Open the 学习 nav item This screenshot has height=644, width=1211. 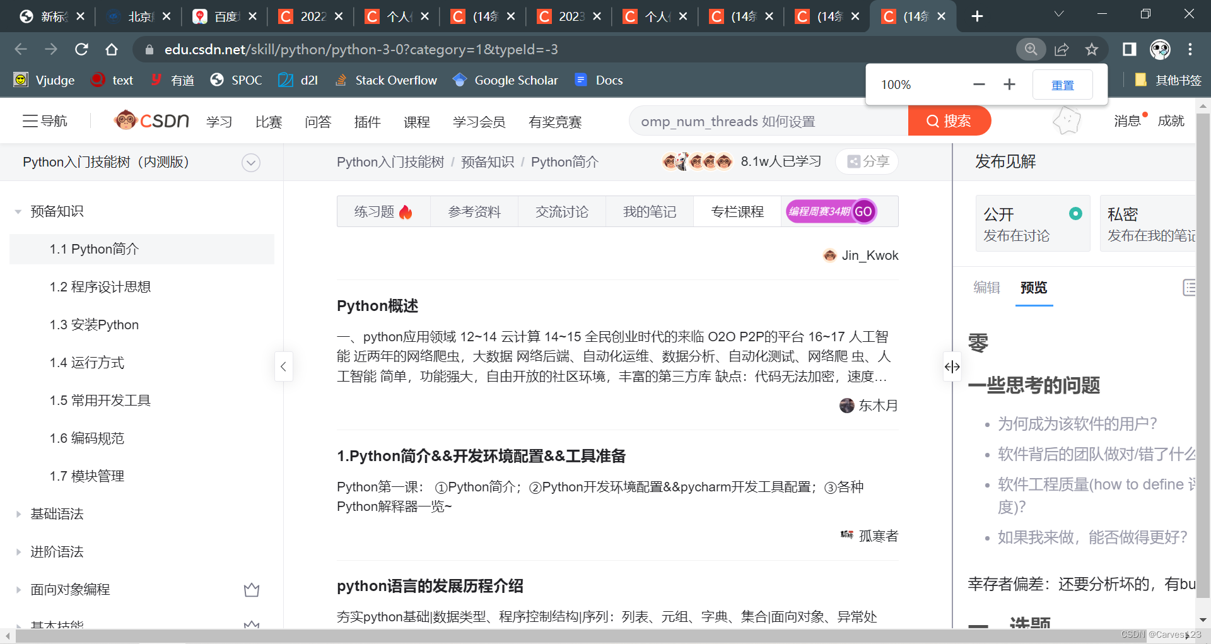coord(219,121)
